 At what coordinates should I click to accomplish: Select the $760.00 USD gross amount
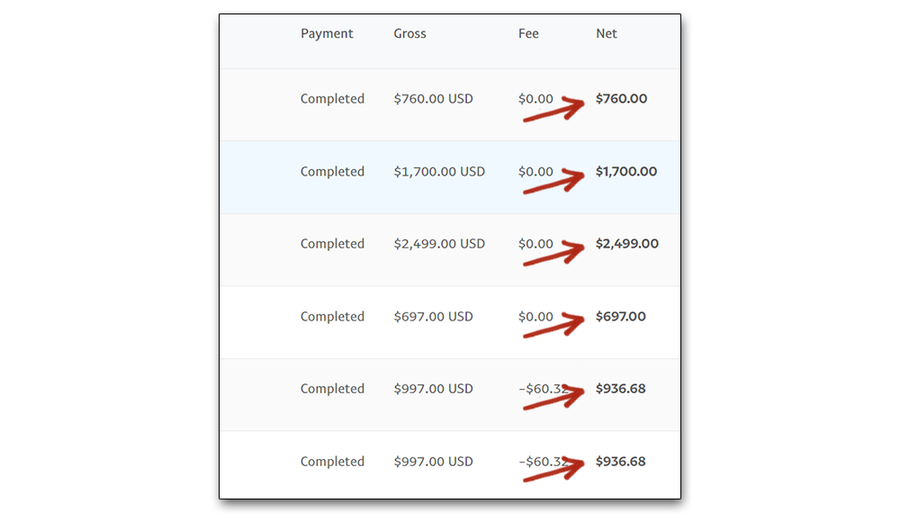(x=434, y=99)
